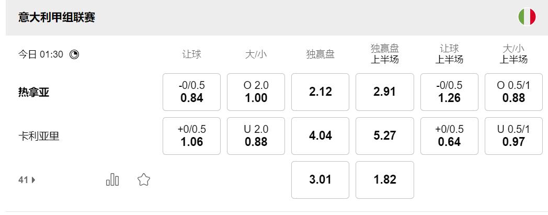Image resolution: width=548 pixels, height=215 pixels.
Task: Click the clock icon beside 01:30
Action: (x=74, y=54)
